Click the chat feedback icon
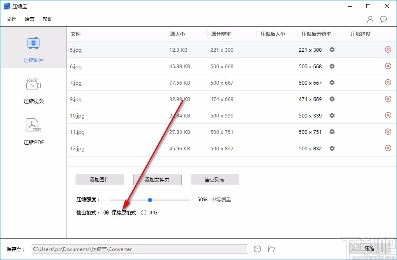 pyautogui.click(x=383, y=19)
